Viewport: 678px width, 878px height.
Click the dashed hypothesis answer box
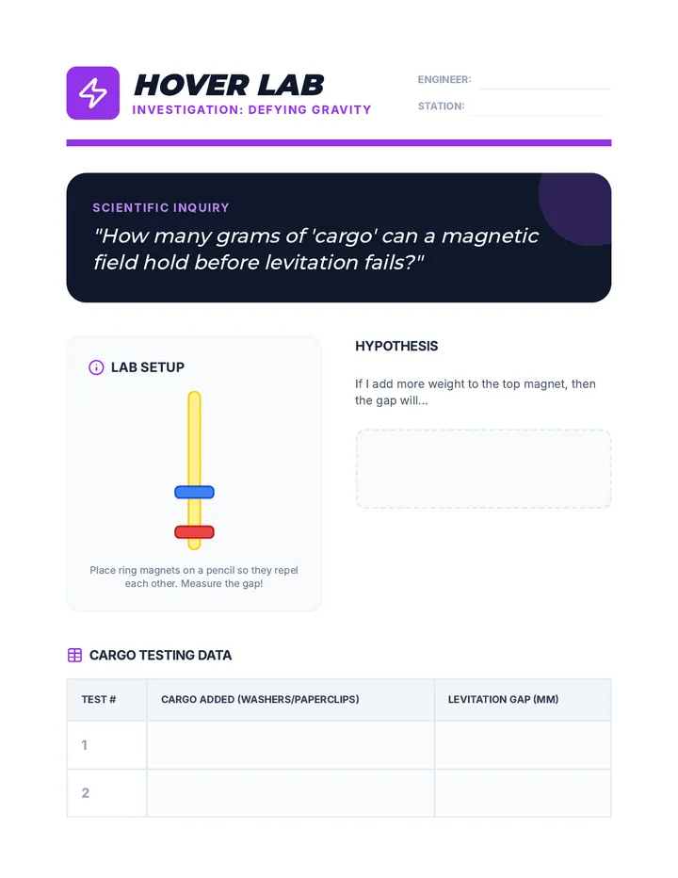click(483, 469)
